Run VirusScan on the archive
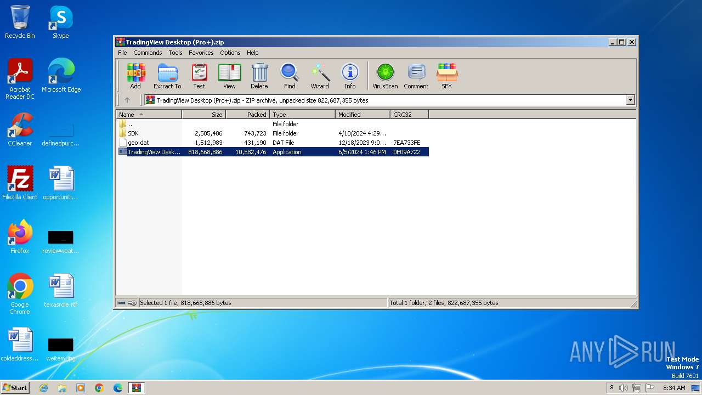This screenshot has height=395, width=702. point(385,76)
